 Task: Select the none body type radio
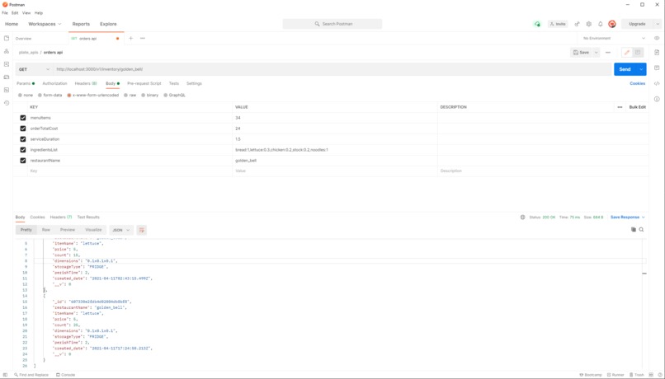click(x=20, y=96)
